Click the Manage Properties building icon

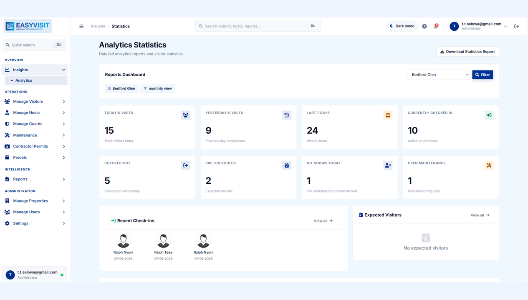(7, 201)
